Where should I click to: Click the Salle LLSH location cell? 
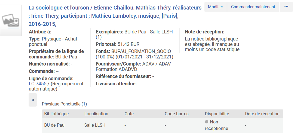point(95,125)
